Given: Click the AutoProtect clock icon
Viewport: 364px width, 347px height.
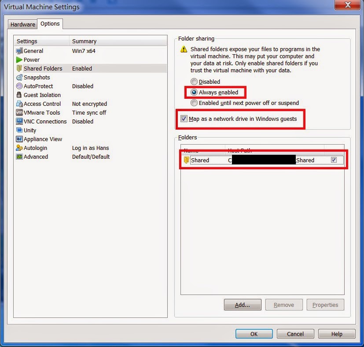Looking at the screenshot, I should coord(19,86).
